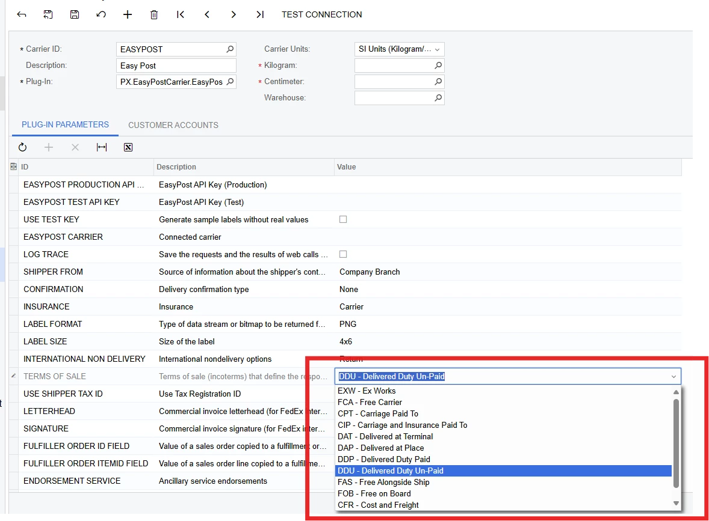
Task: Click the dropdown list scrollbar thumb
Action: pyautogui.click(x=676, y=443)
